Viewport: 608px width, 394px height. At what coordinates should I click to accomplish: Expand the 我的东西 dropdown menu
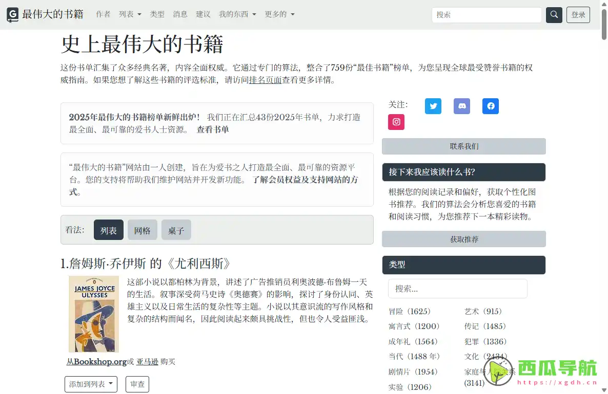(x=237, y=14)
